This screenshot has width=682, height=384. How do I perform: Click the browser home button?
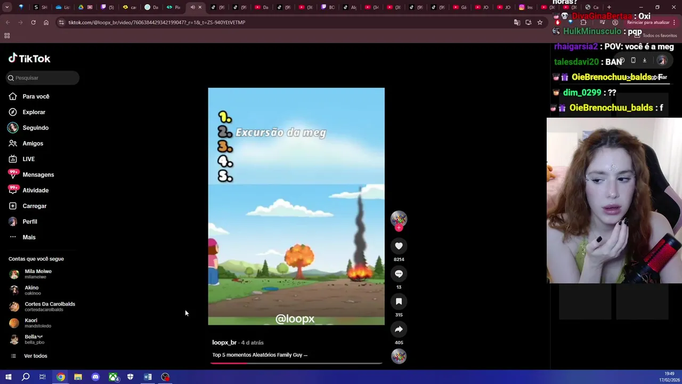point(46,22)
